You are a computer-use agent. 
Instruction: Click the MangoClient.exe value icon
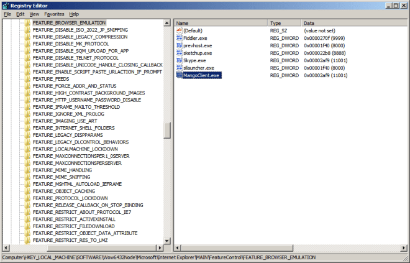[x=180, y=75]
